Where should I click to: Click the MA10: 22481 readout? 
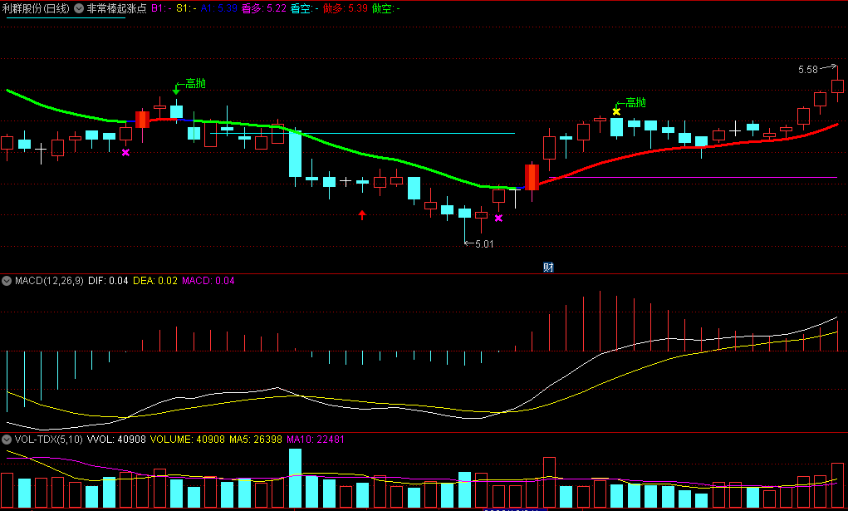(x=316, y=439)
